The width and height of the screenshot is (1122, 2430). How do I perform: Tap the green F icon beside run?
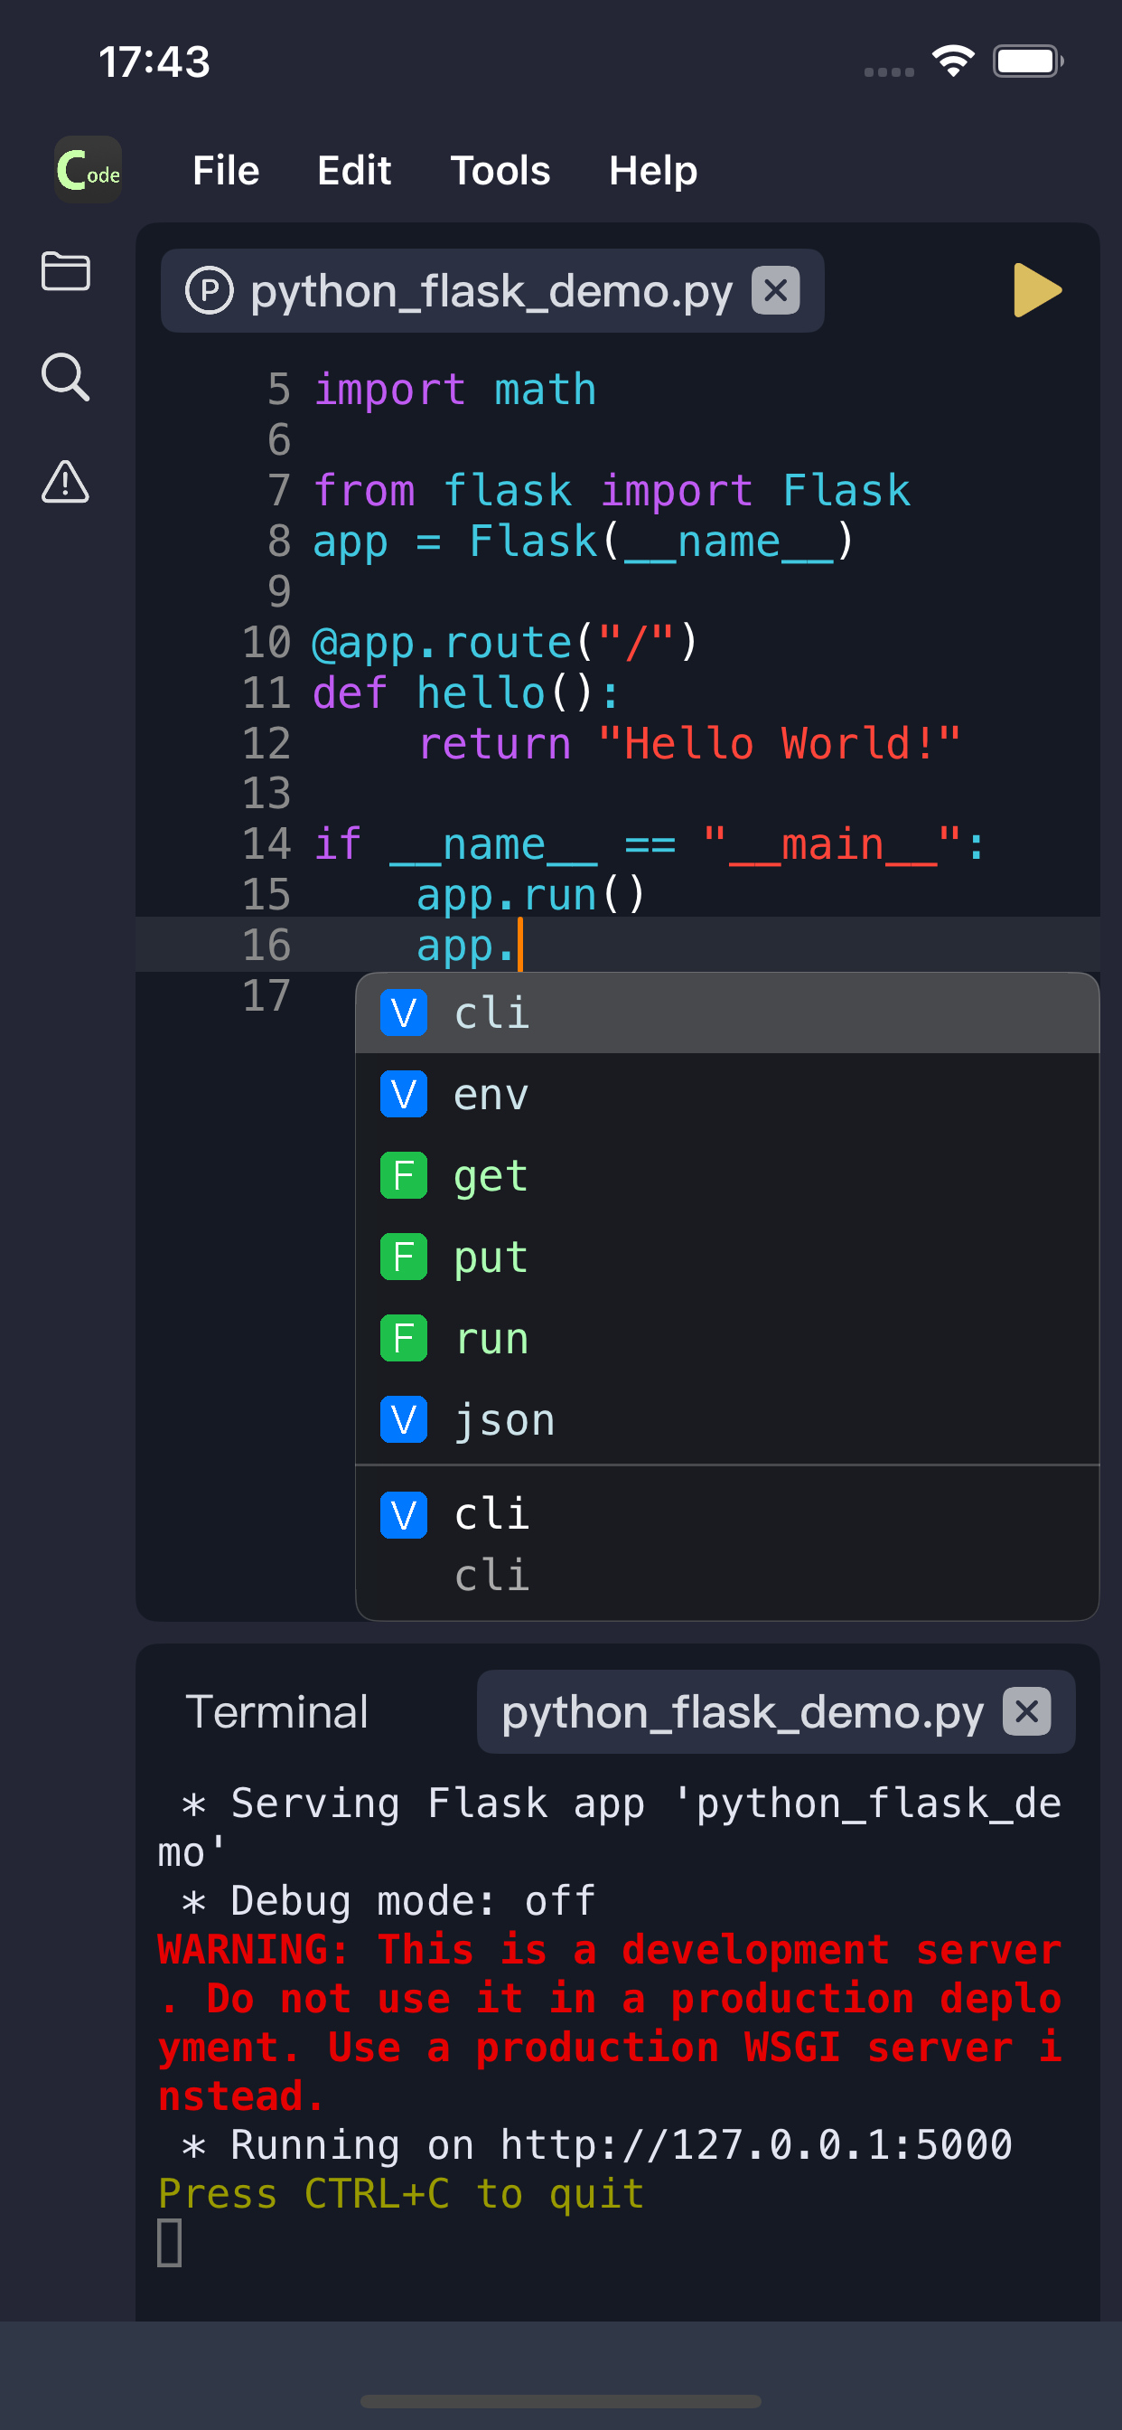pos(404,1338)
